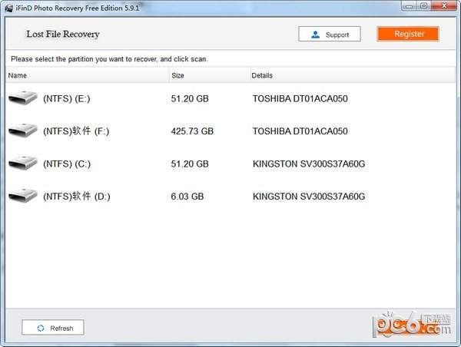
Task: Click the circular refresh arrows icon
Action: coord(39,328)
